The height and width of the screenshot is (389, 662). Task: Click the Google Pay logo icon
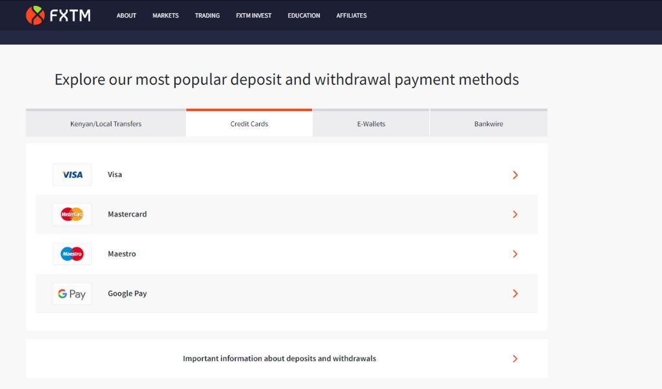point(72,294)
